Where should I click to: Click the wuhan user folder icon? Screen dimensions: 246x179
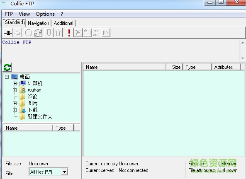pos(22,90)
